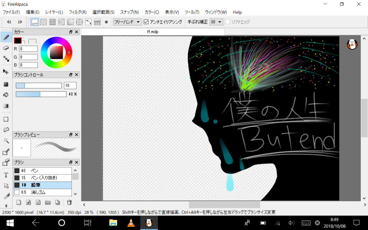This screenshot has height=230, width=368.
Task: Open the 編集(E) menu
Action: coord(33,12)
